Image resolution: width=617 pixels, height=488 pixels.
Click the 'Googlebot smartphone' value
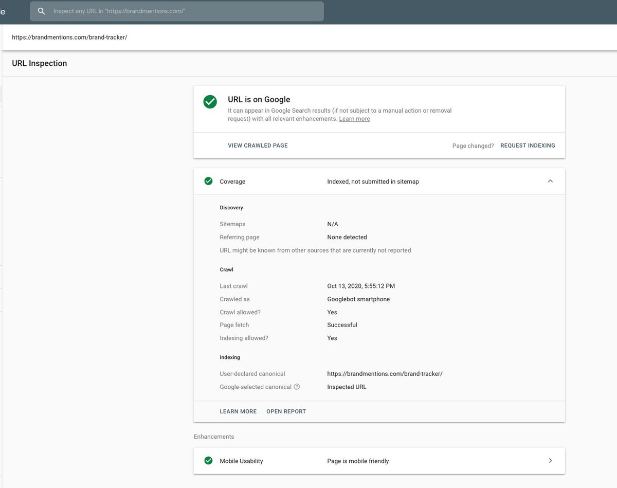[358, 299]
